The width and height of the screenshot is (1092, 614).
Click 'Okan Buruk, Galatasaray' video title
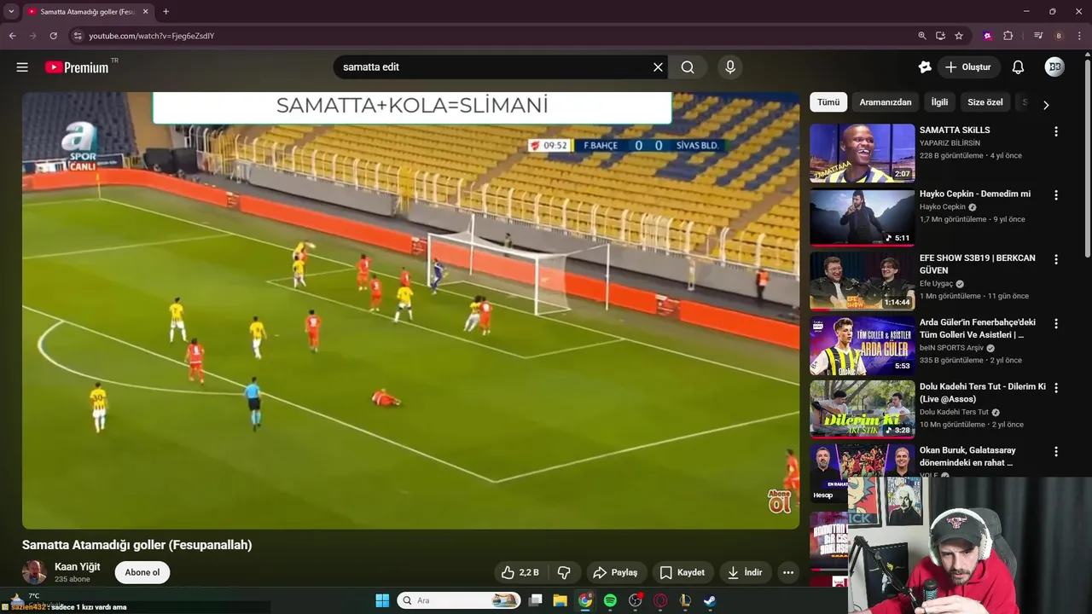pos(967,456)
